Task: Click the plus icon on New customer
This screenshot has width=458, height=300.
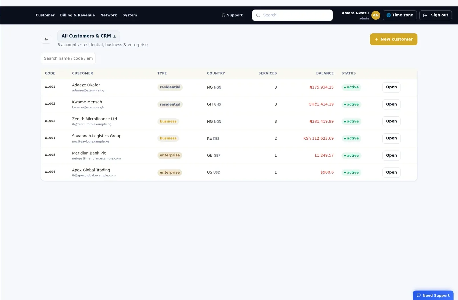Action: coord(376,39)
